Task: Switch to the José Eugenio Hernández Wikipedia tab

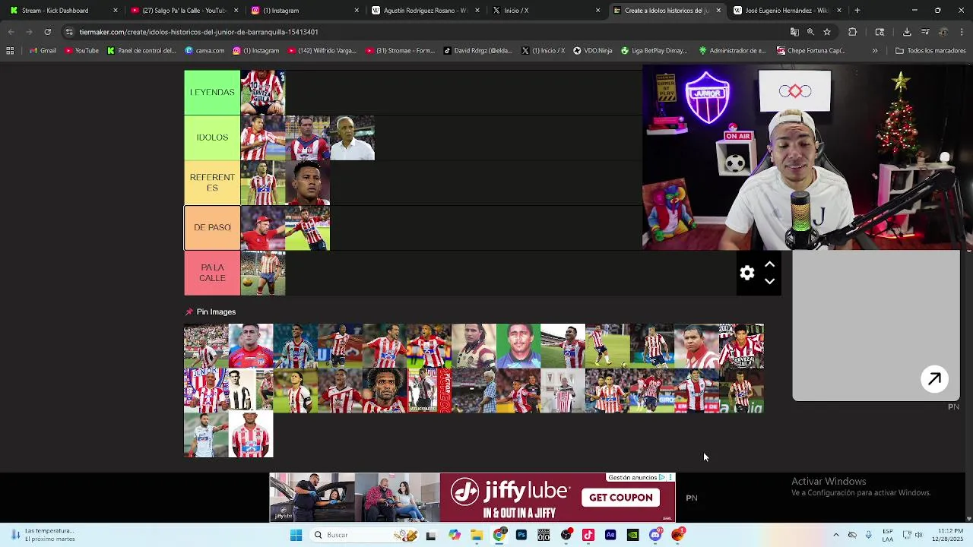Action: tap(787, 11)
